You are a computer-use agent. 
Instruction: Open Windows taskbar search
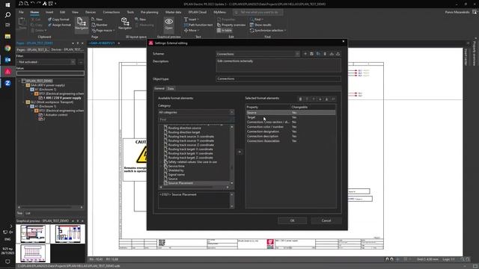point(7,15)
